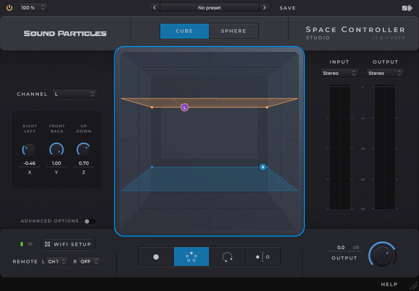Open the 100 % zoom stepper
Screen dimensions: 419x291
tap(33, 8)
